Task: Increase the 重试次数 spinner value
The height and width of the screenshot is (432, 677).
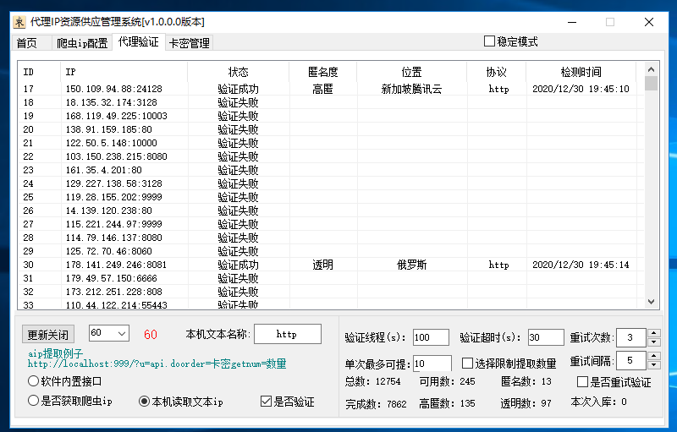Action: pos(653,332)
